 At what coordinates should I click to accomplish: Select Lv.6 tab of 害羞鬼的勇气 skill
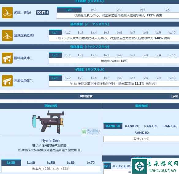120,78
